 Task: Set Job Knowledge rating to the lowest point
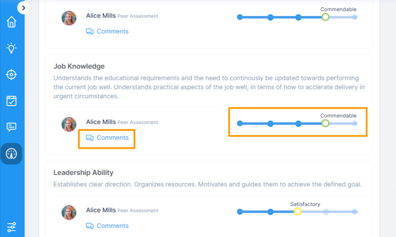[x=240, y=123]
